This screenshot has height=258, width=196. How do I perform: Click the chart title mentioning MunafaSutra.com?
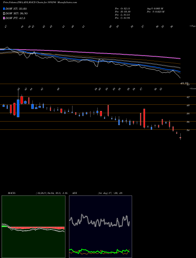tap(40, 2)
